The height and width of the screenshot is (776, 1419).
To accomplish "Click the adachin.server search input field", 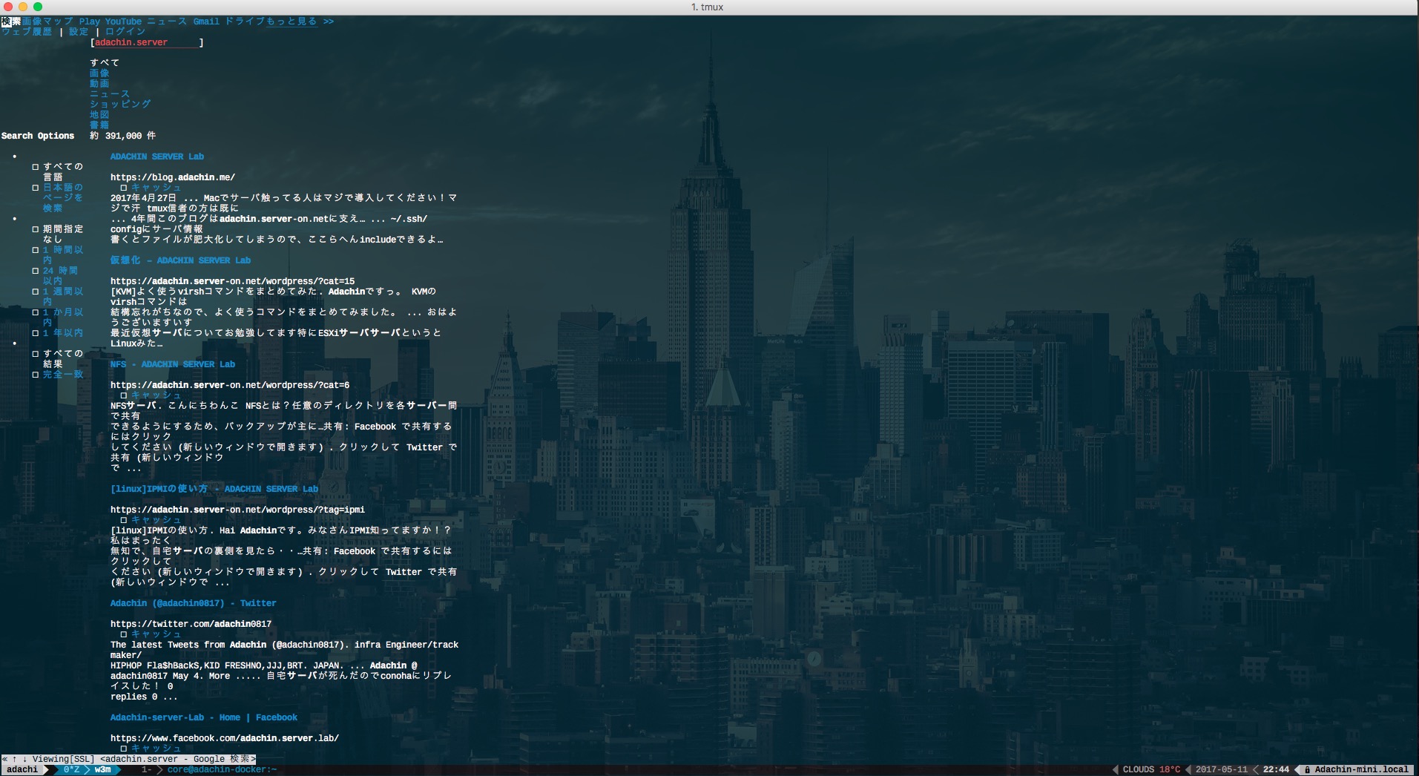I will (x=146, y=42).
